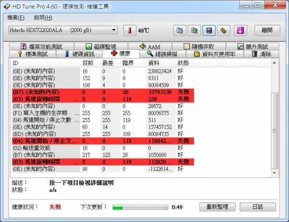This screenshot has height=222, width=289.
Task: Minimize the HD Tune Pro window
Action: click(x=246, y=5)
